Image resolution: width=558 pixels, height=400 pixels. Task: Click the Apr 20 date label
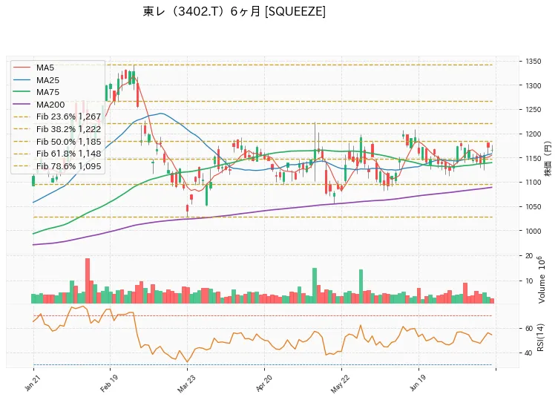click(x=263, y=383)
